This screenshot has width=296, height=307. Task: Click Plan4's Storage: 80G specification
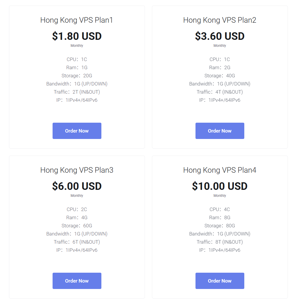pyautogui.click(x=220, y=226)
